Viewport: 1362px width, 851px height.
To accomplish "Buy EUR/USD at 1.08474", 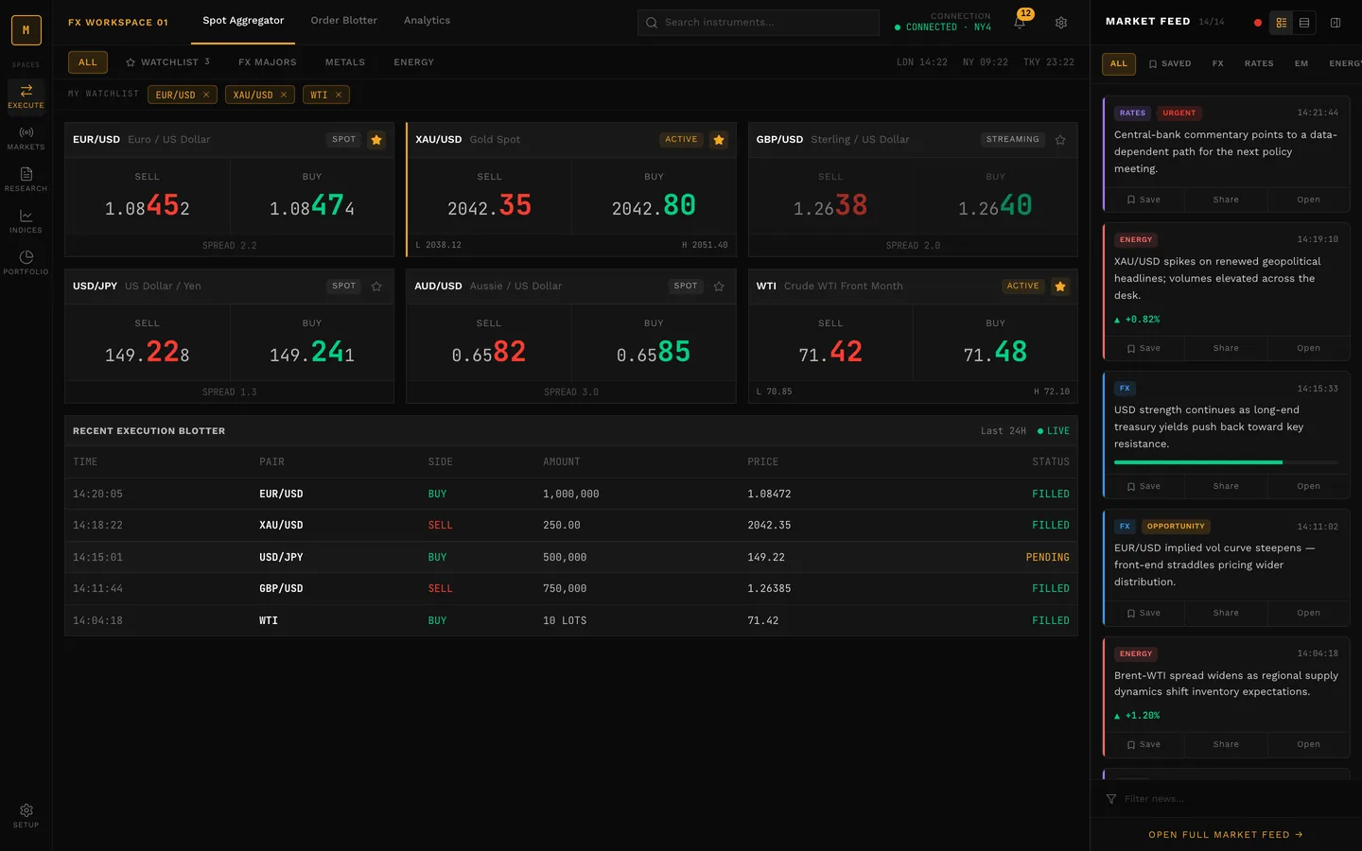I will [312, 196].
